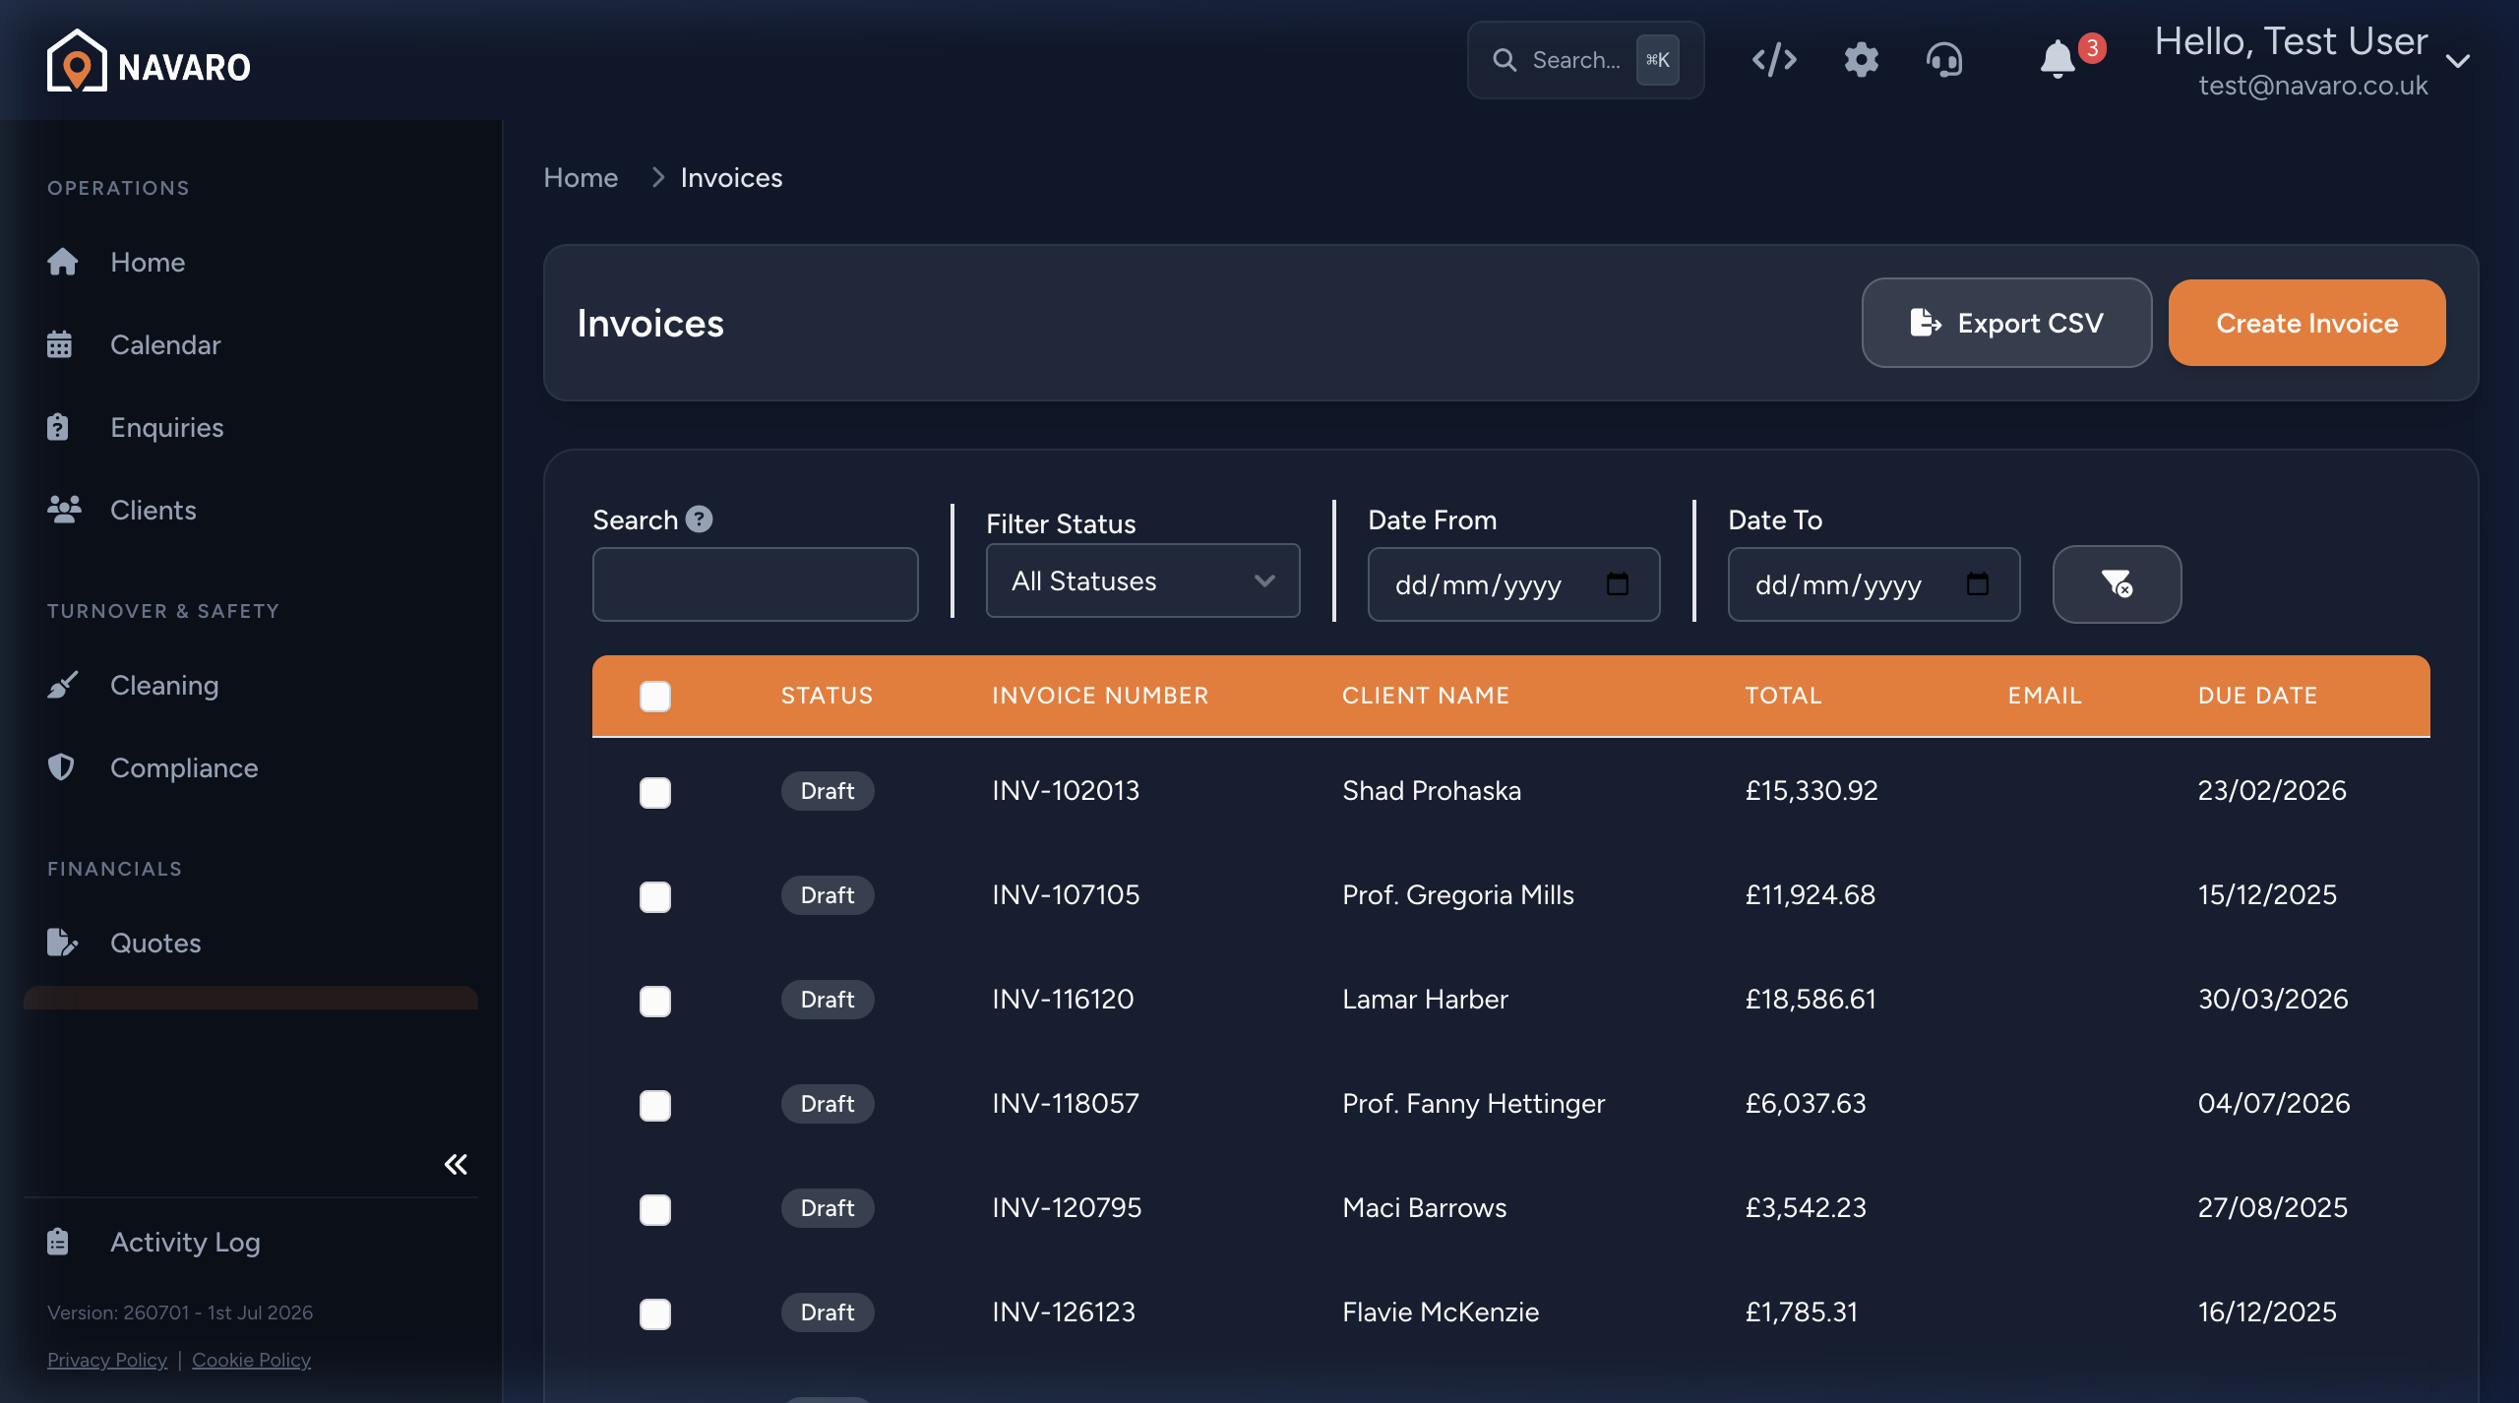Tick the select-all checkbox in table header
Viewport: 2519px width, 1403px height.
655,696
